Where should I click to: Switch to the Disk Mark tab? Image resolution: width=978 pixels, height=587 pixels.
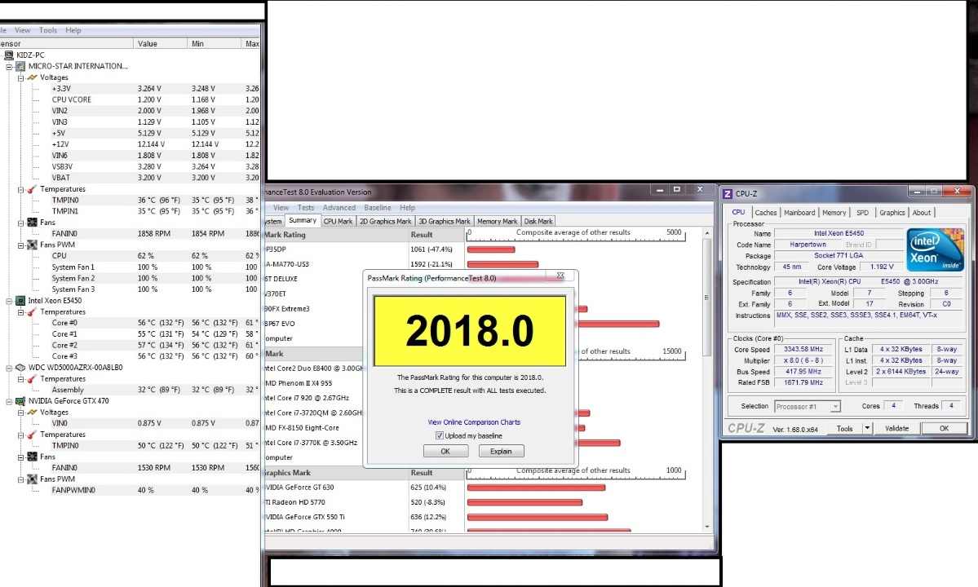click(538, 221)
